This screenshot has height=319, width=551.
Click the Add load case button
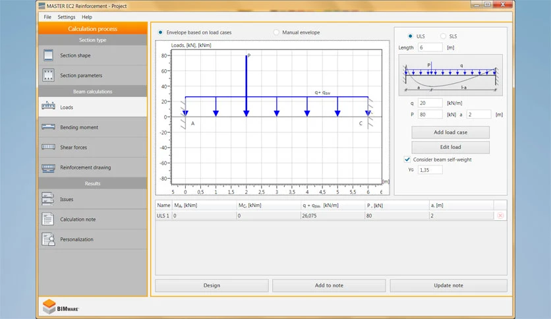451,132
